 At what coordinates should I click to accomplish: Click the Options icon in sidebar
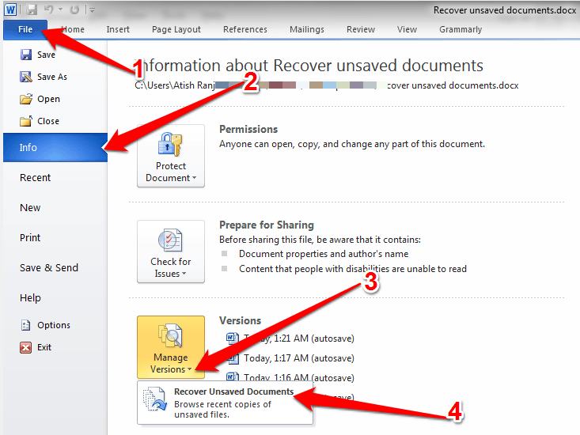[x=25, y=325]
